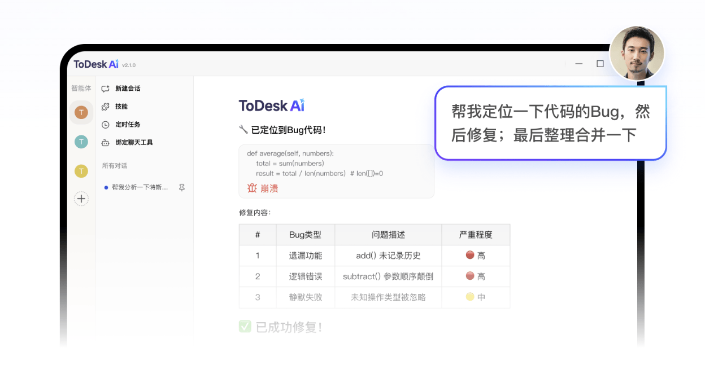This screenshot has width=705, height=374.
Task: Click the red severity dot in row 1
Action: (469, 255)
